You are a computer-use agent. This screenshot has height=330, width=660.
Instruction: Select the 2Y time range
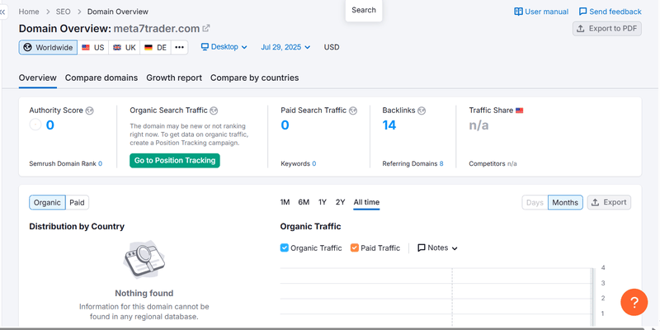(341, 202)
